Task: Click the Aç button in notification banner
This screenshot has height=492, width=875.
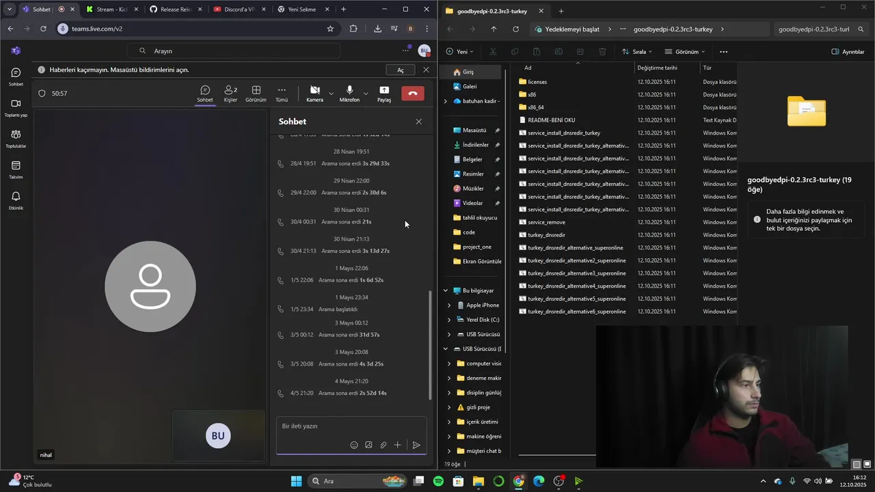Action: tap(401, 70)
